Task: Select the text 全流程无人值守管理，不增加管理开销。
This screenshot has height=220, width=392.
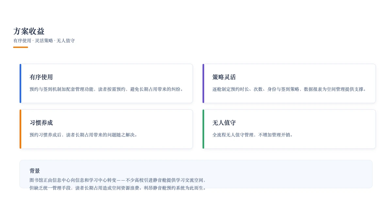Action: (253, 135)
